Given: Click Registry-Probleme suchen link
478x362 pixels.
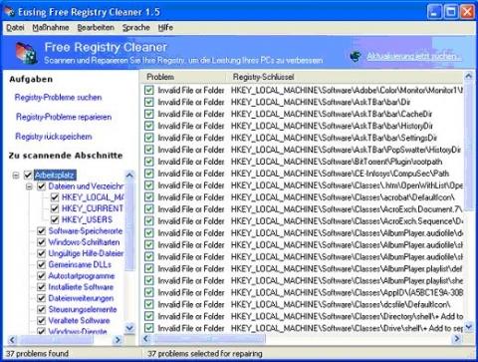Looking at the screenshot, I should tap(58, 98).
